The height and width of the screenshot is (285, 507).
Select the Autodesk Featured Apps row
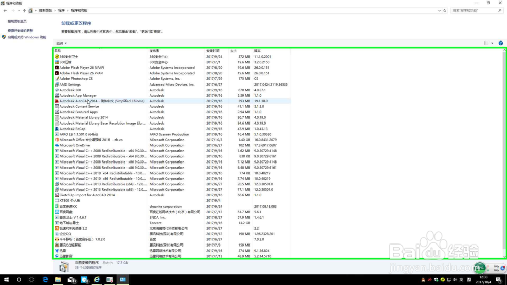point(172,112)
